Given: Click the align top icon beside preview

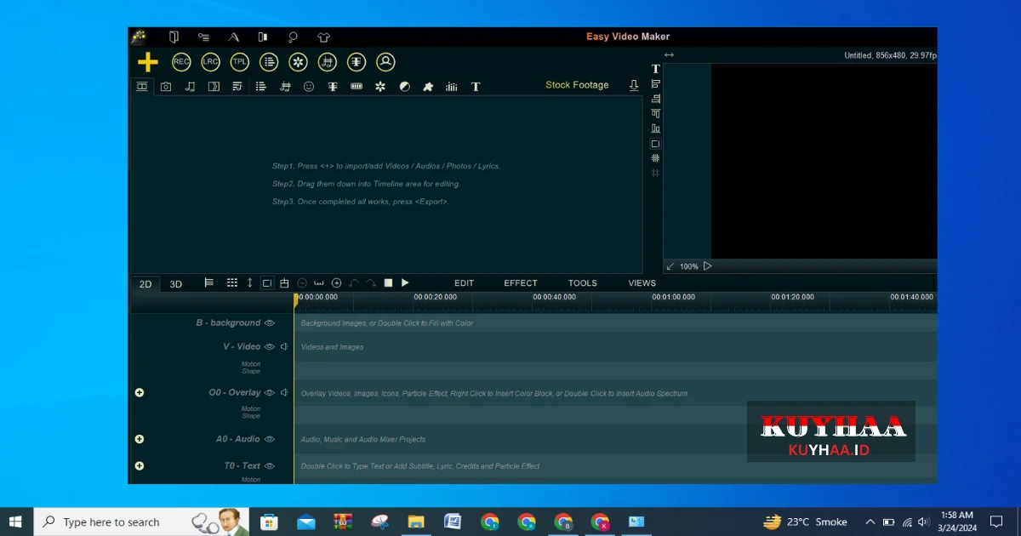Looking at the screenshot, I should [655, 113].
